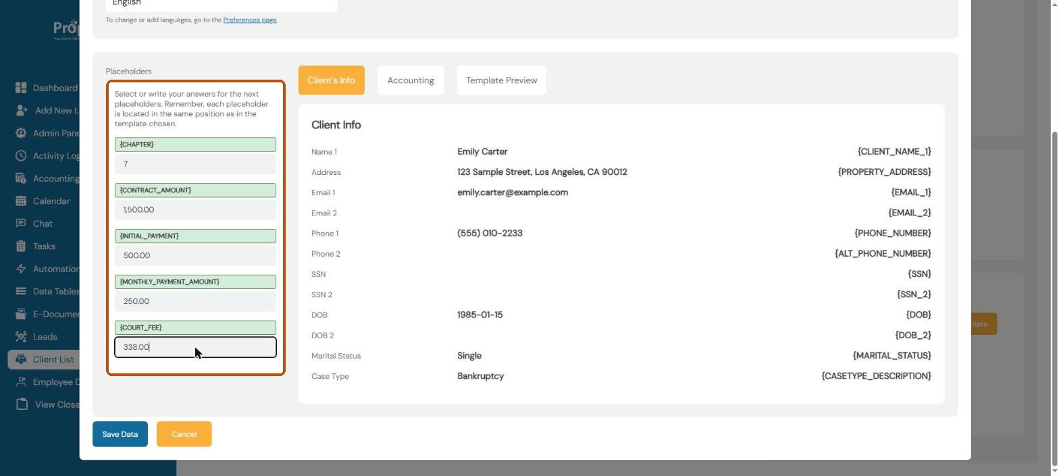Click the MONTHLY_PAYMENT_AMOUNT input field

(x=195, y=301)
